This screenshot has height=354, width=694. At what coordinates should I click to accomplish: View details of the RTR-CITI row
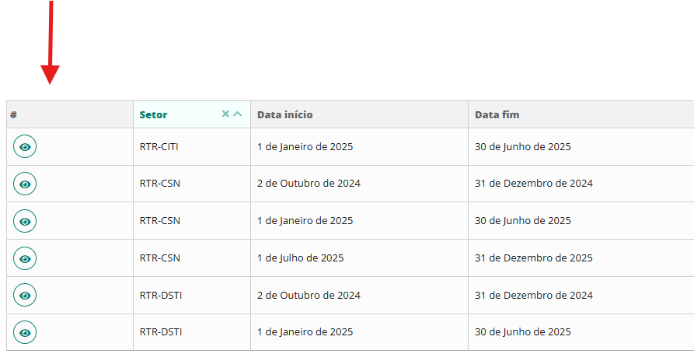pyautogui.click(x=25, y=147)
